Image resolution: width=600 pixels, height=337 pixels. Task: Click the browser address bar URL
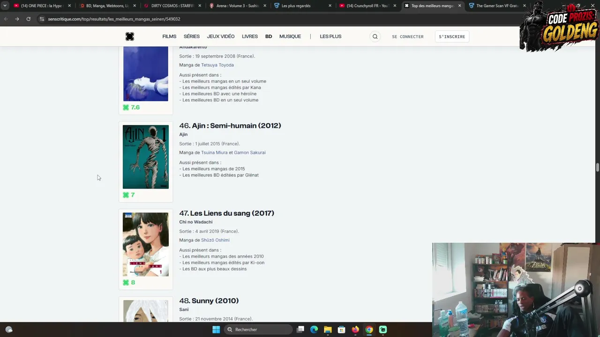[114, 19]
